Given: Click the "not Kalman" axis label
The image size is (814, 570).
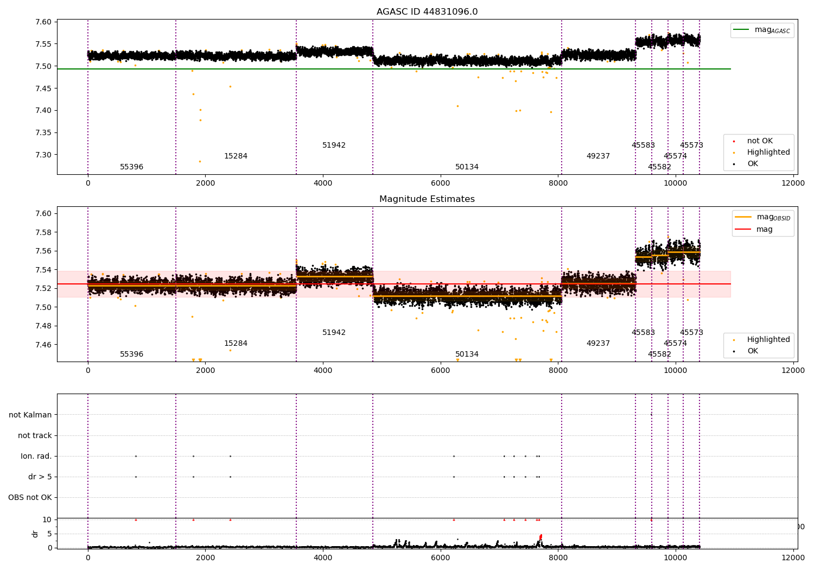Looking at the screenshot, I should coord(30,415).
